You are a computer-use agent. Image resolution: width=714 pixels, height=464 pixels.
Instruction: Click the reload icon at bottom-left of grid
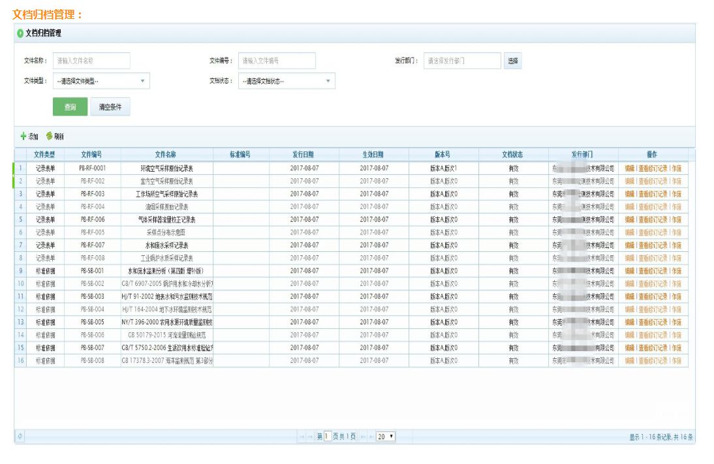pyautogui.click(x=20, y=437)
